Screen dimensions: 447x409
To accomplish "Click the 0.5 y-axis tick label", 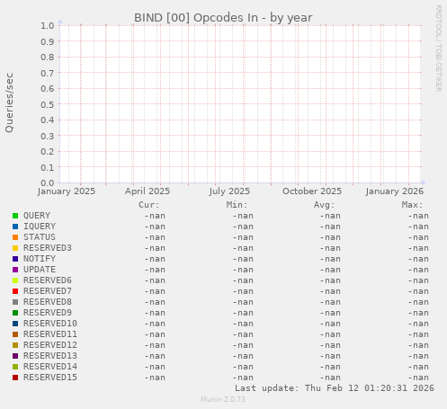I will point(48,104).
